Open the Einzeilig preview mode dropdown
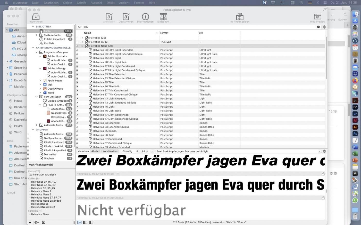Viewport: 361px width, 225px height. (130, 151)
